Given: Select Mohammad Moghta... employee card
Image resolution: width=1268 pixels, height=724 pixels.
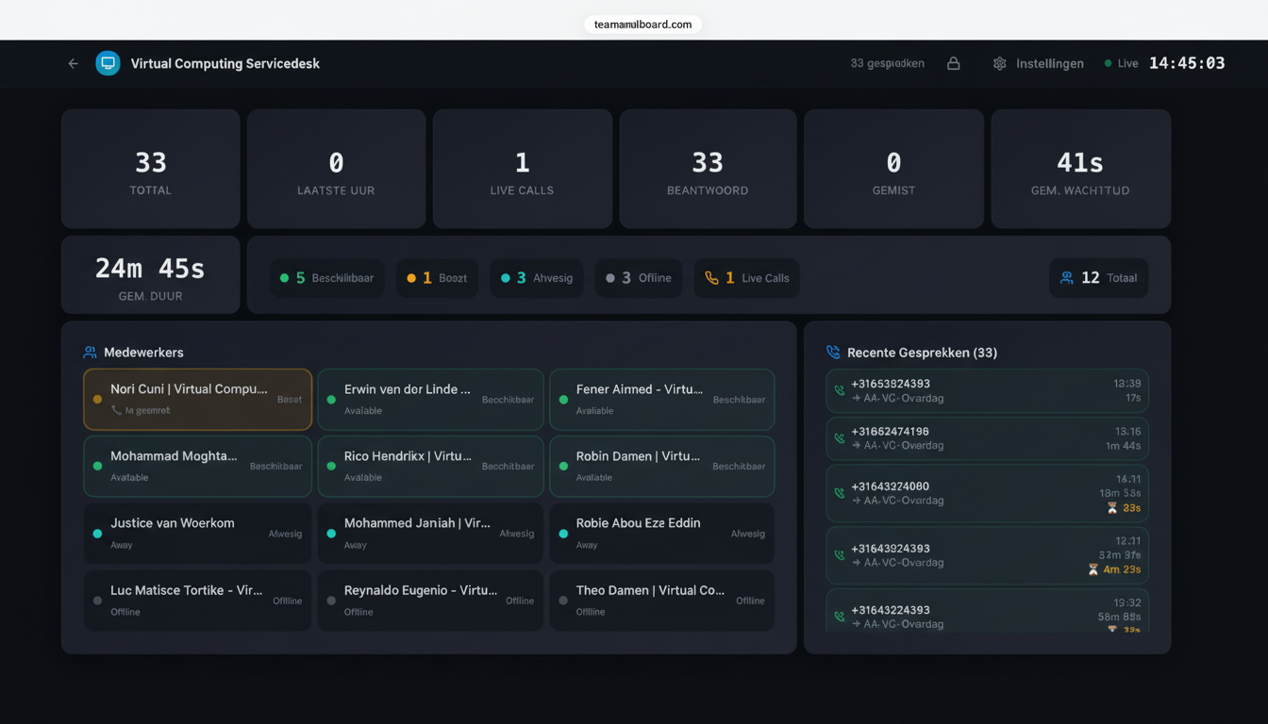Looking at the screenshot, I should click(x=198, y=467).
